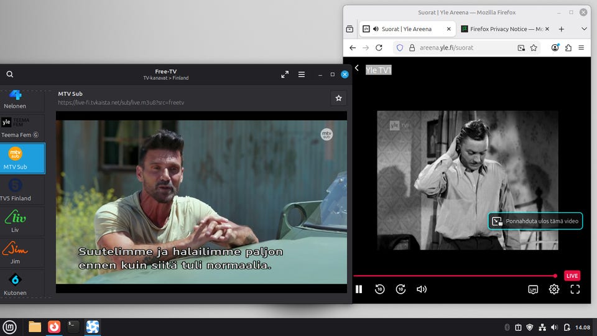Open clock showing 14.08

pyautogui.click(x=583, y=327)
